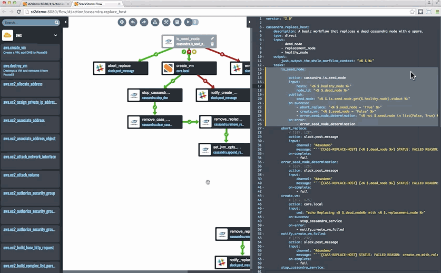Switch to st2demo:8080 actions browser tab
Image resolution: width=441 pixels, height=273 pixels.
click(x=45, y=4)
